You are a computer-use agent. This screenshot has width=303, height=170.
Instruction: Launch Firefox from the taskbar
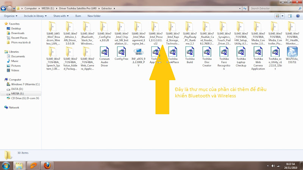coord(47,165)
